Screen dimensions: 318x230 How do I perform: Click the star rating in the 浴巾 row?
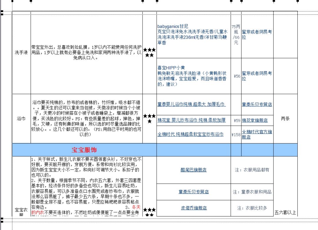tap(149, 118)
